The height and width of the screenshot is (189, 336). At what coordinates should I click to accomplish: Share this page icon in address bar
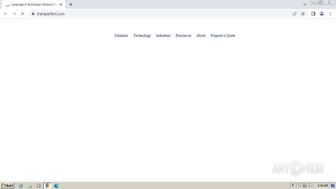(295, 14)
